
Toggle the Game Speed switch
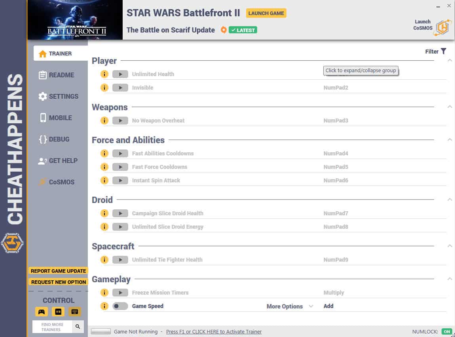(120, 306)
